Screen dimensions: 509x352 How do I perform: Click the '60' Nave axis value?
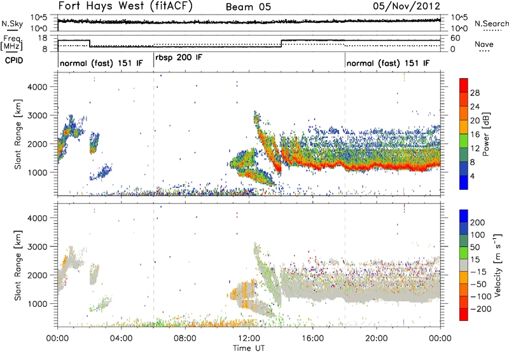click(x=456, y=38)
